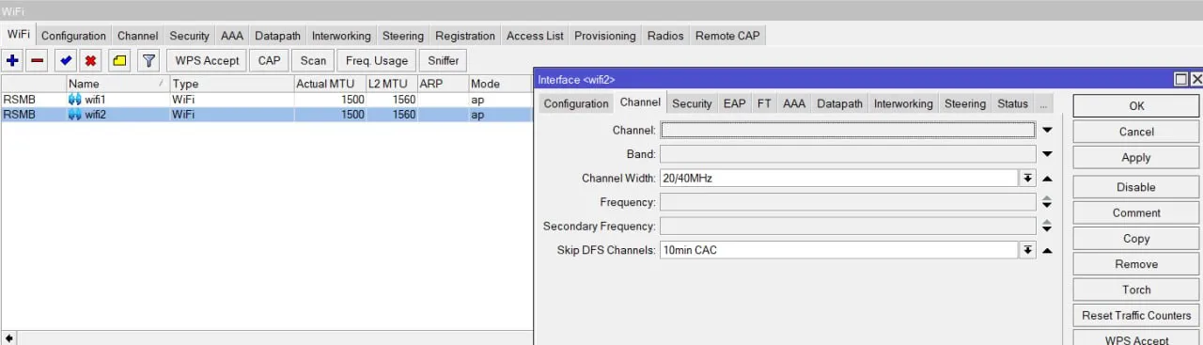1203x345 pixels.
Task: Open the Radios tab
Action: [665, 36]
